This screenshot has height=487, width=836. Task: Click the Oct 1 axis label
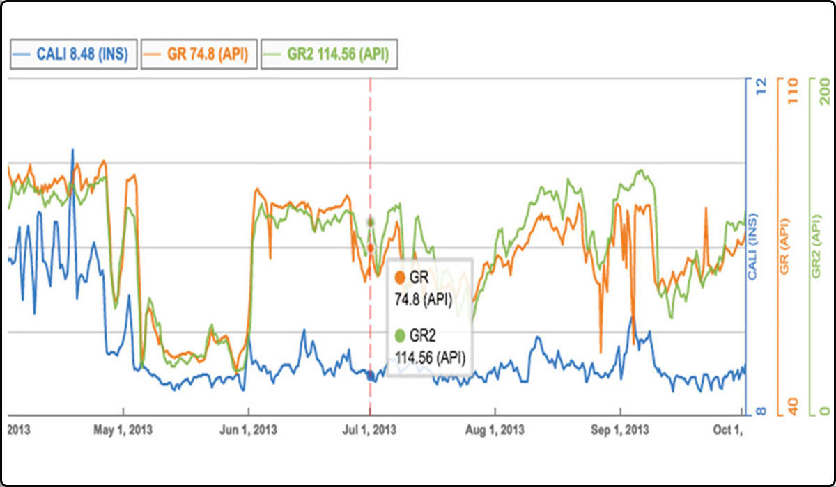click(x=728, y=430)
